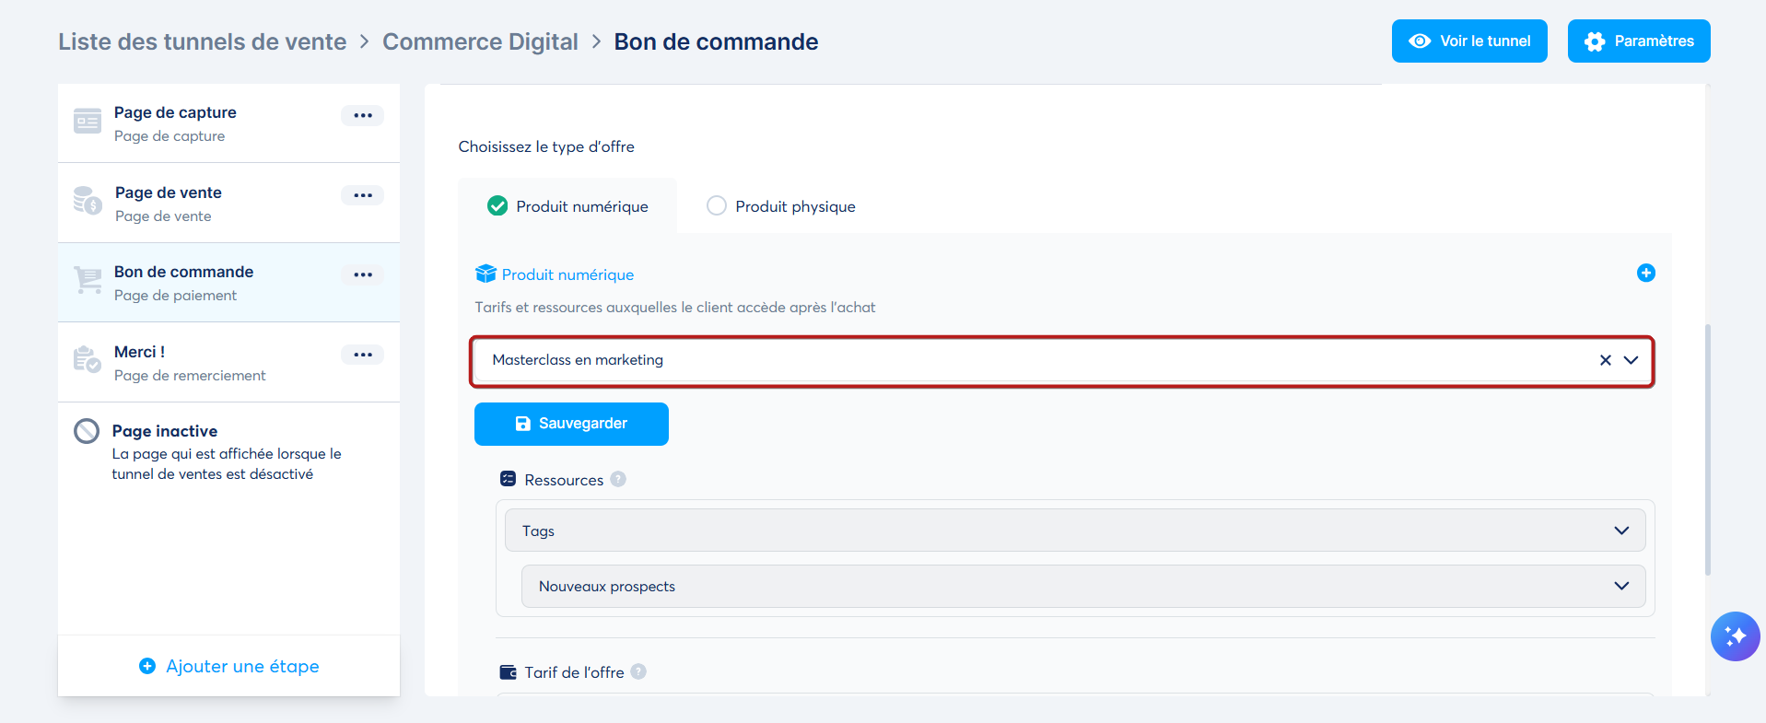Click the blue plus icon to add a product
The image size is (1766, 723).
point(1646,273)
